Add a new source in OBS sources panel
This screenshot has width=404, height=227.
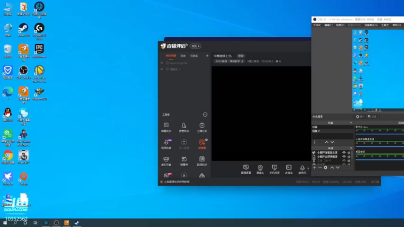coord(314,167)
